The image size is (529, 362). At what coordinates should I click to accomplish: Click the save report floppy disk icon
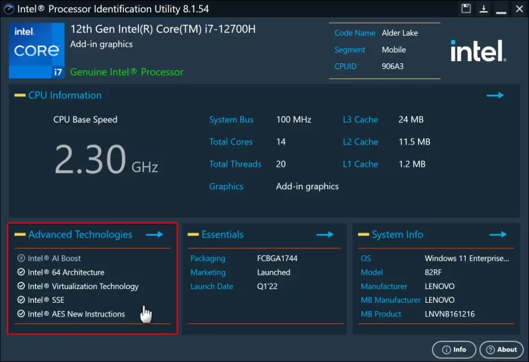pyautogui.click(x=466, y=8)
